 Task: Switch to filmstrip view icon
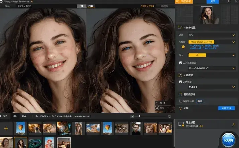tap(24, 116)
